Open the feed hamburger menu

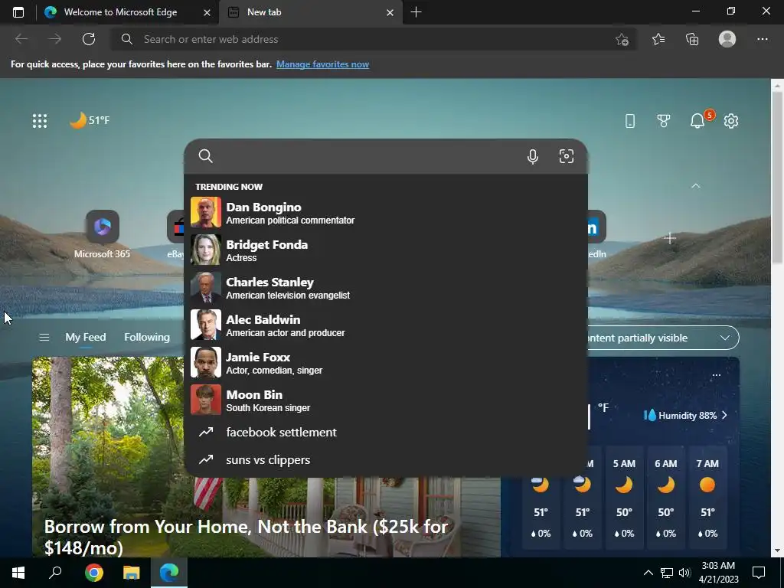click(44, 338)
